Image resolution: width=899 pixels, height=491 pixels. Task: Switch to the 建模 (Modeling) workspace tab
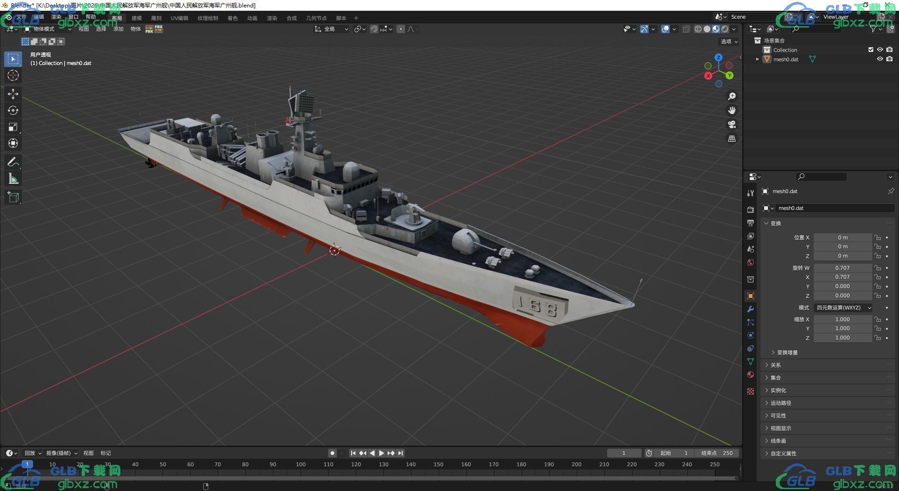137,18
